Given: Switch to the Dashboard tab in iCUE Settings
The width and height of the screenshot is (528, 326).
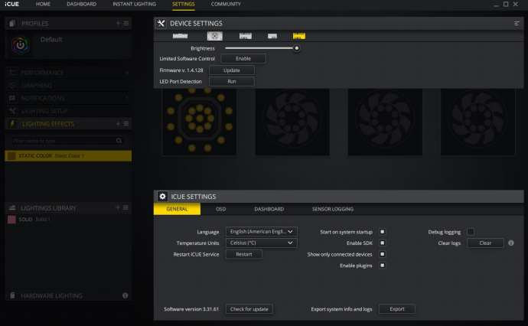Looking at the screenshot, I should click(269, 209).
